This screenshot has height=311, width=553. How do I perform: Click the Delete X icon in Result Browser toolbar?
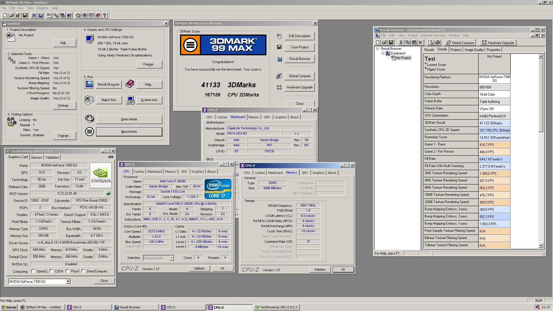(421, 43)
